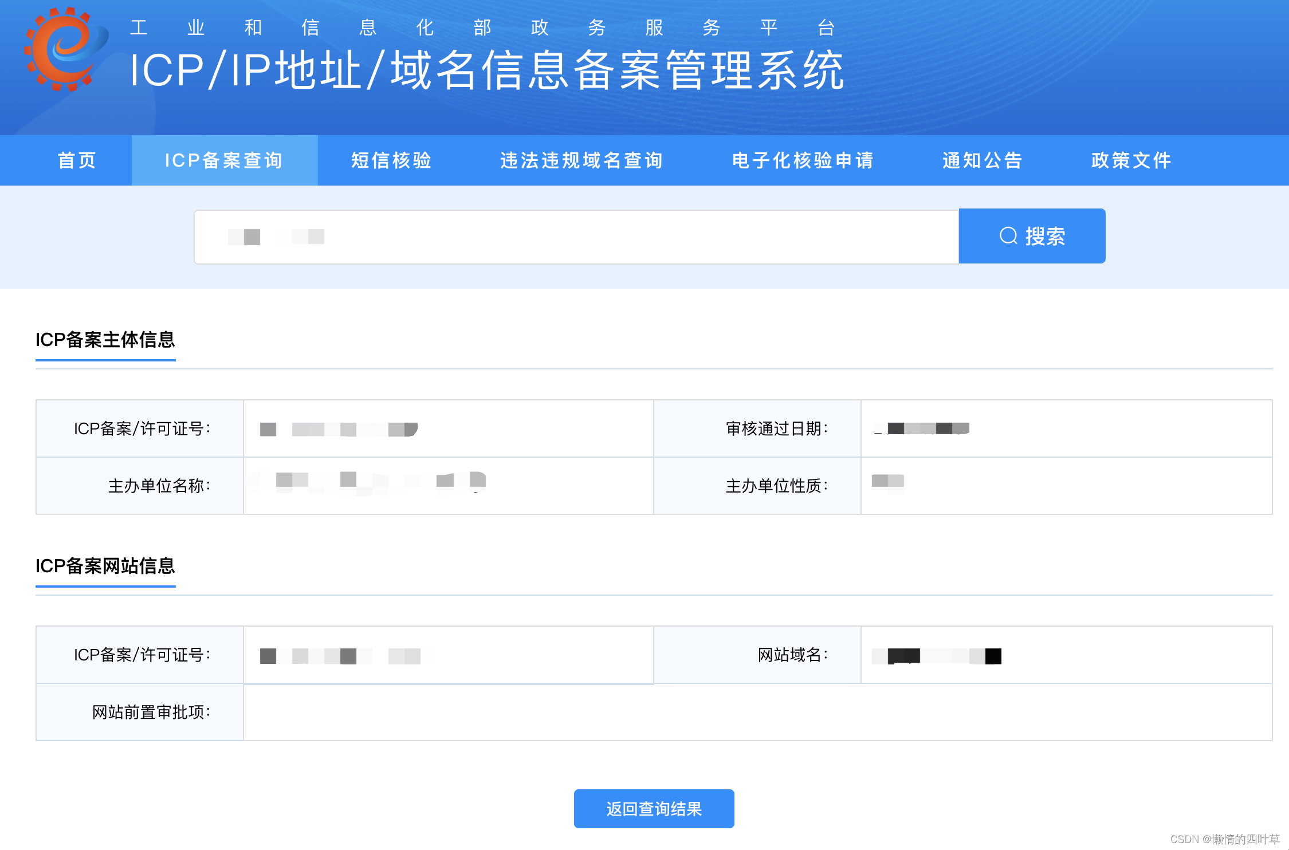Click 返回查询结果 button
The image size is (1289, 850).
click(654, 809)
